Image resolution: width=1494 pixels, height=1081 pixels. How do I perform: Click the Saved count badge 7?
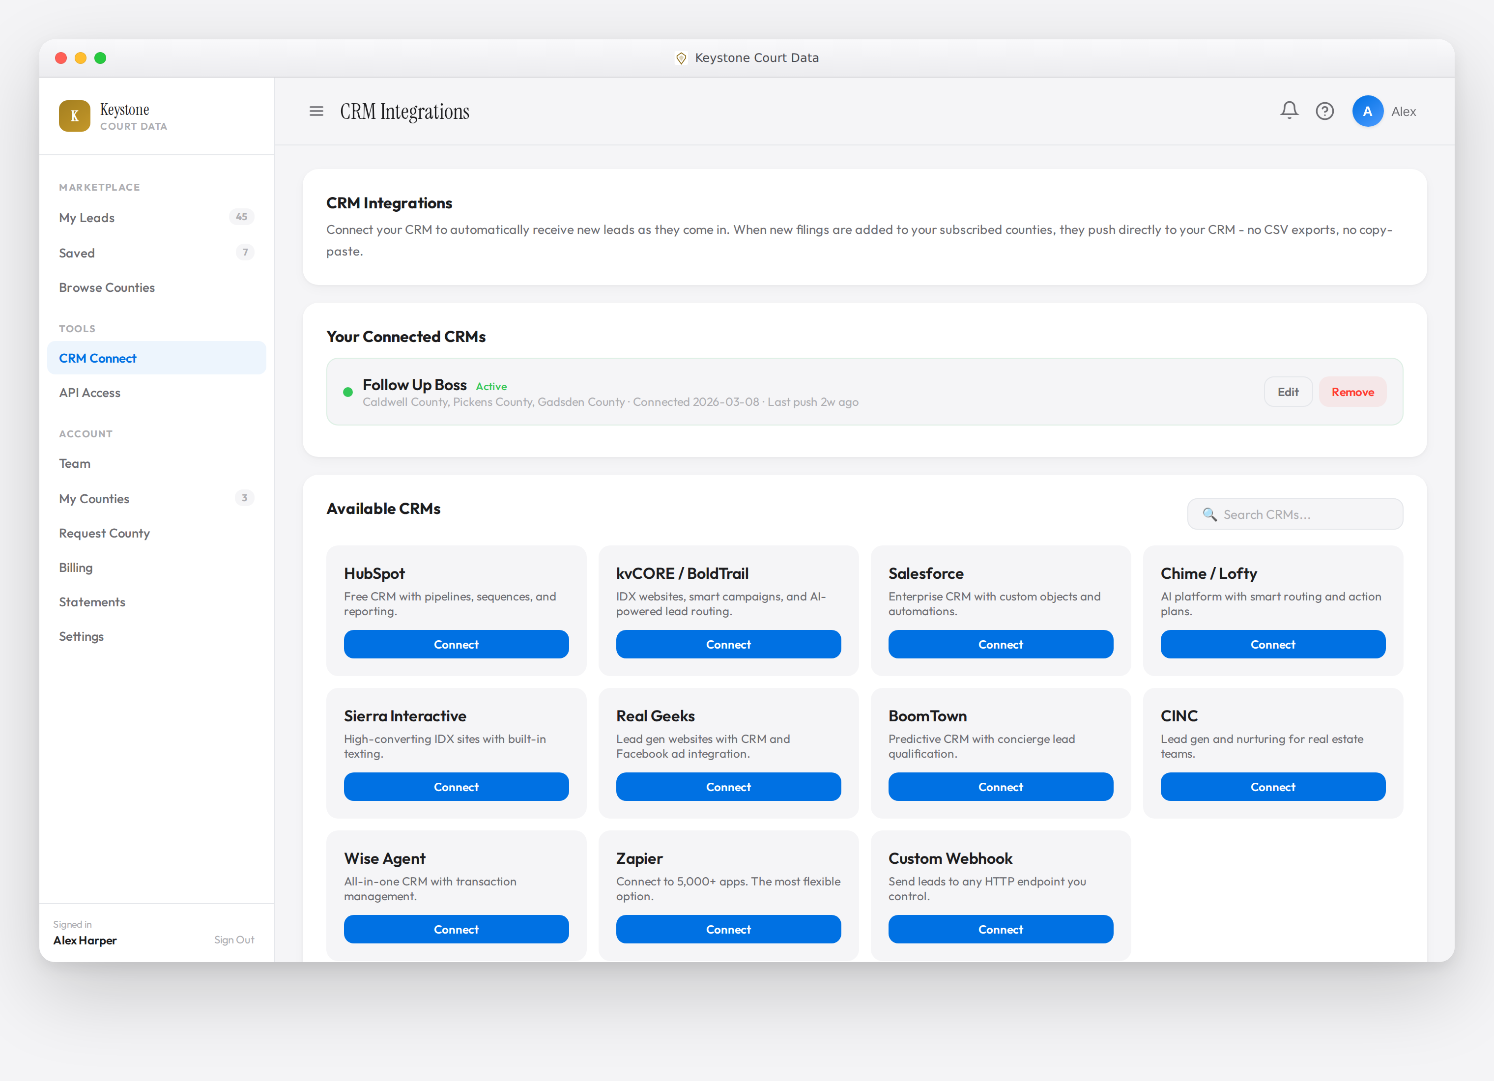click(x=245, y=252)
